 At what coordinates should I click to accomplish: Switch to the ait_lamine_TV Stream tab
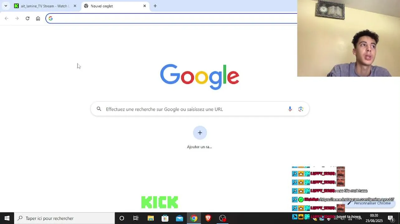(x=45, y=6)
